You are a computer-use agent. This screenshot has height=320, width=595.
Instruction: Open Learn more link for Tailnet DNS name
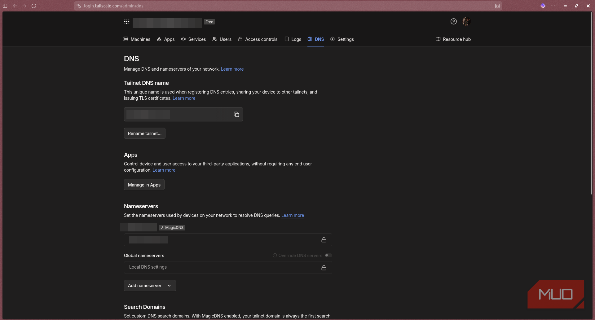tap(184, 98)
